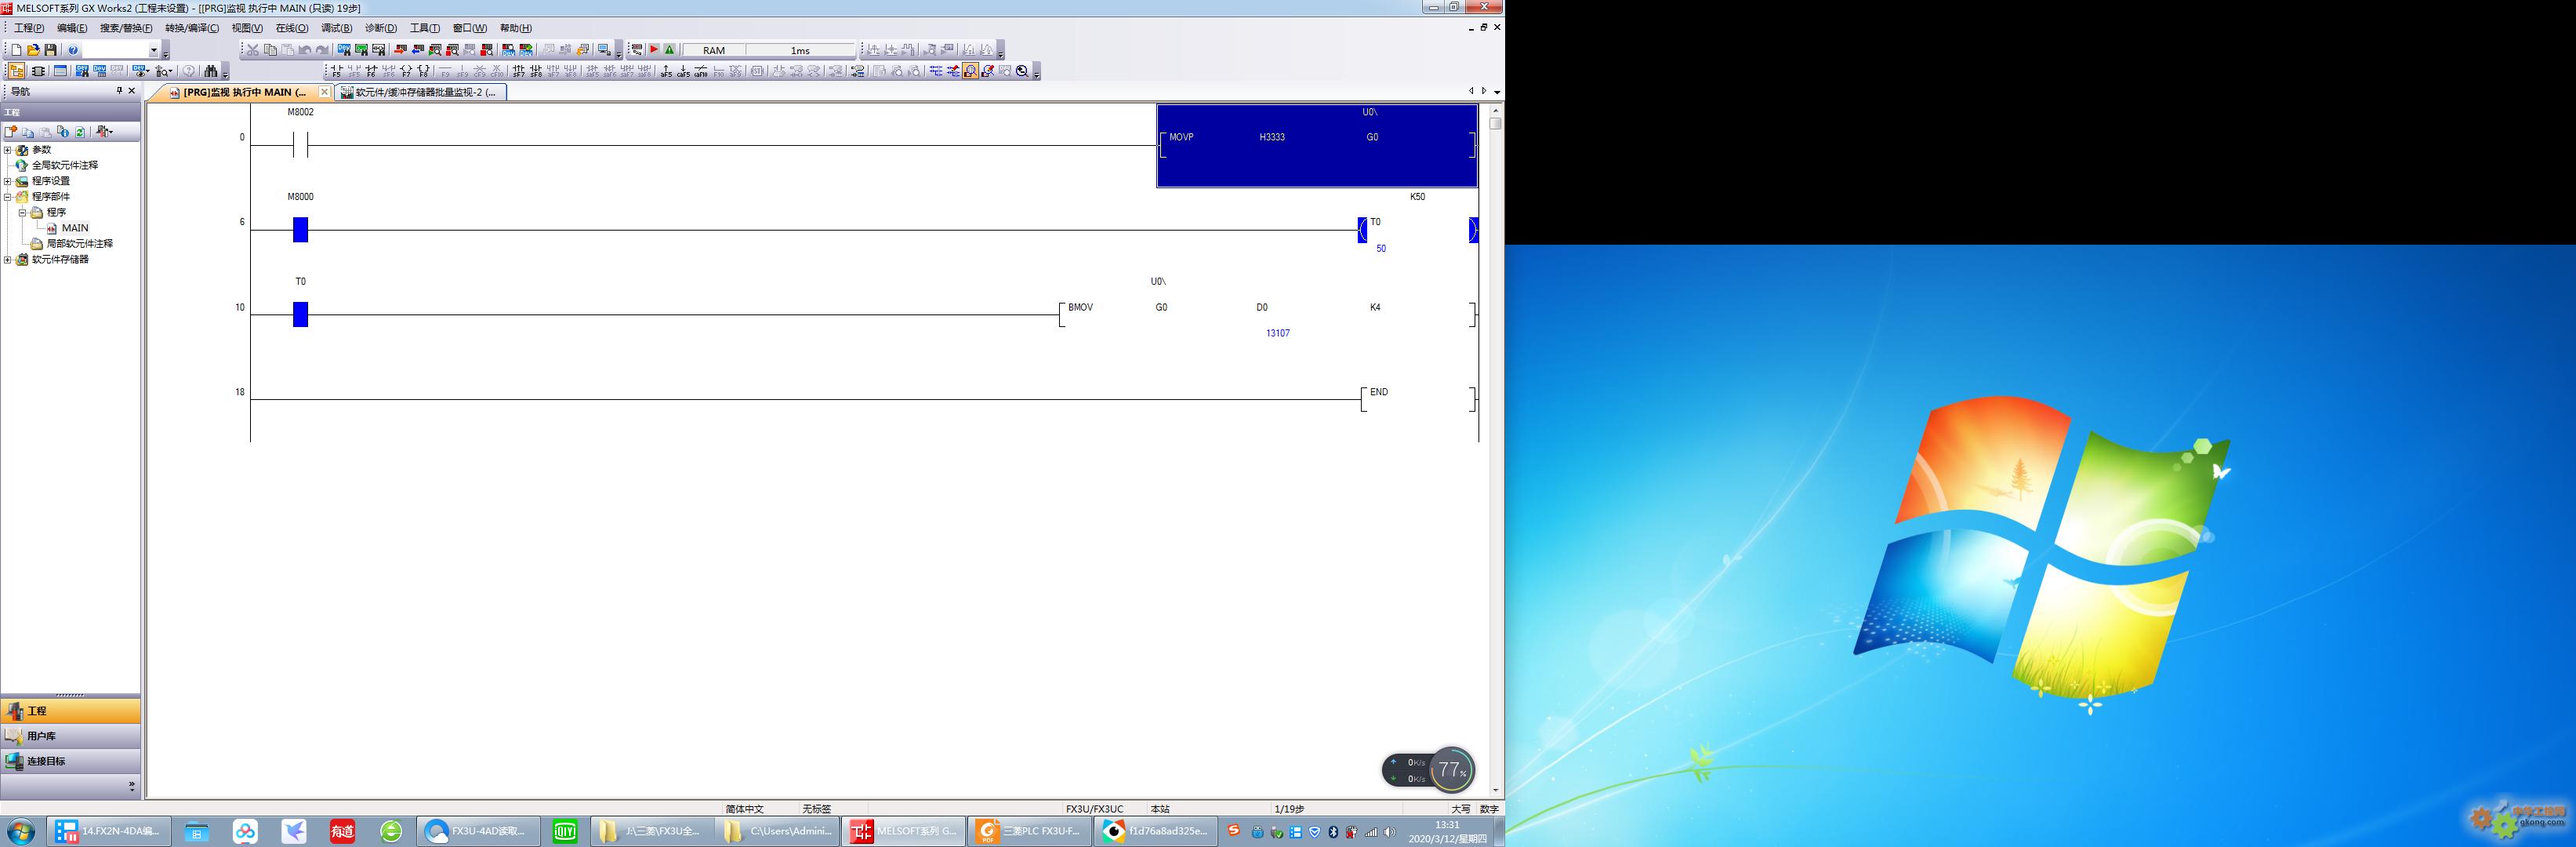This screenshot has height=847, width=2576.
Task: Toggle the Navigation window icon
Action: [x=16, y=71]
